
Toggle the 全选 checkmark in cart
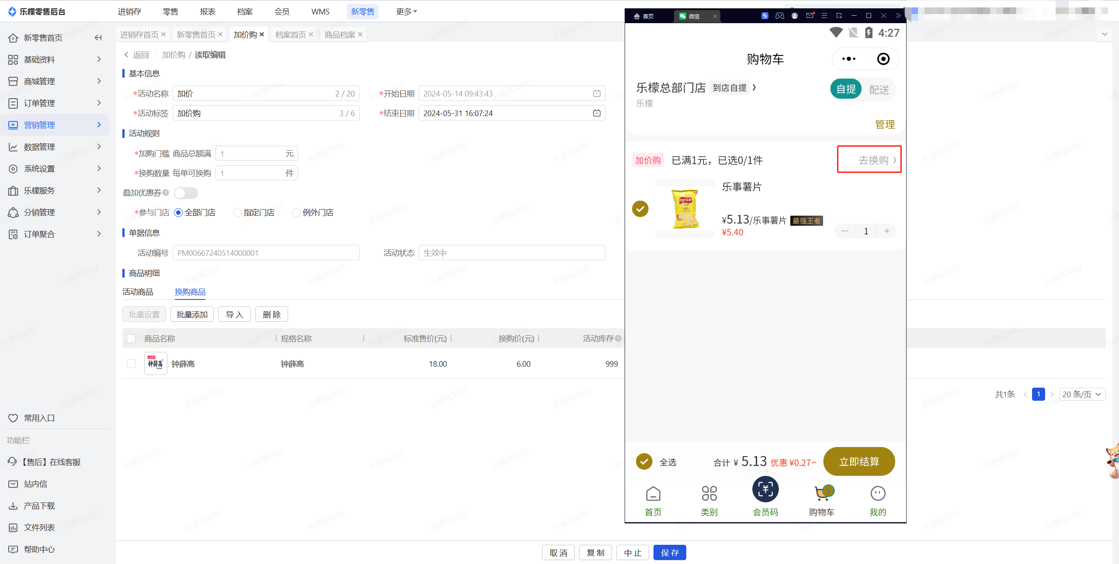644,461
